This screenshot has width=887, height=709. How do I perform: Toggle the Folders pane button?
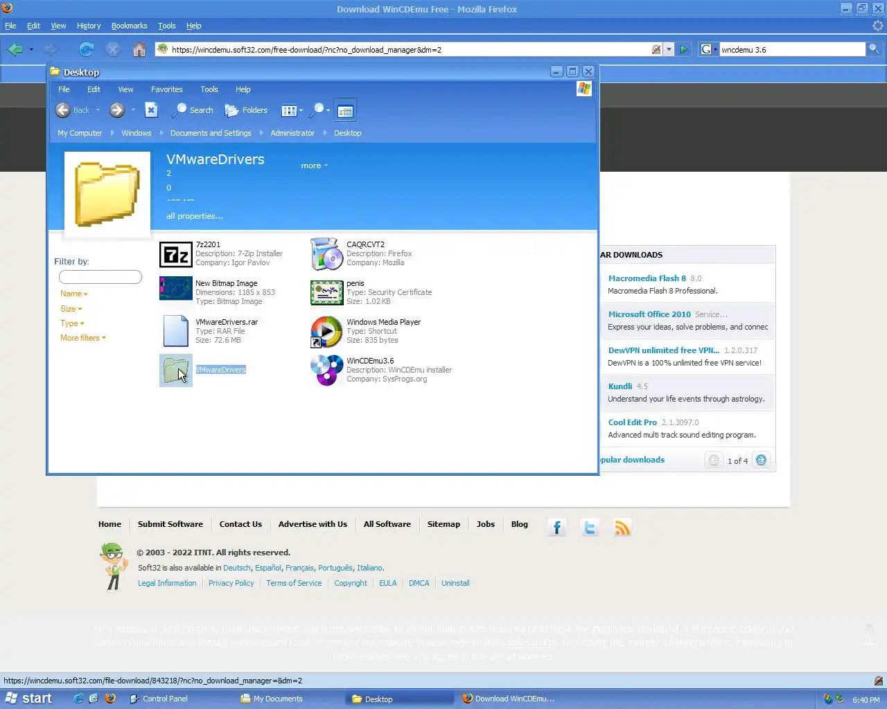pos(246,110)
